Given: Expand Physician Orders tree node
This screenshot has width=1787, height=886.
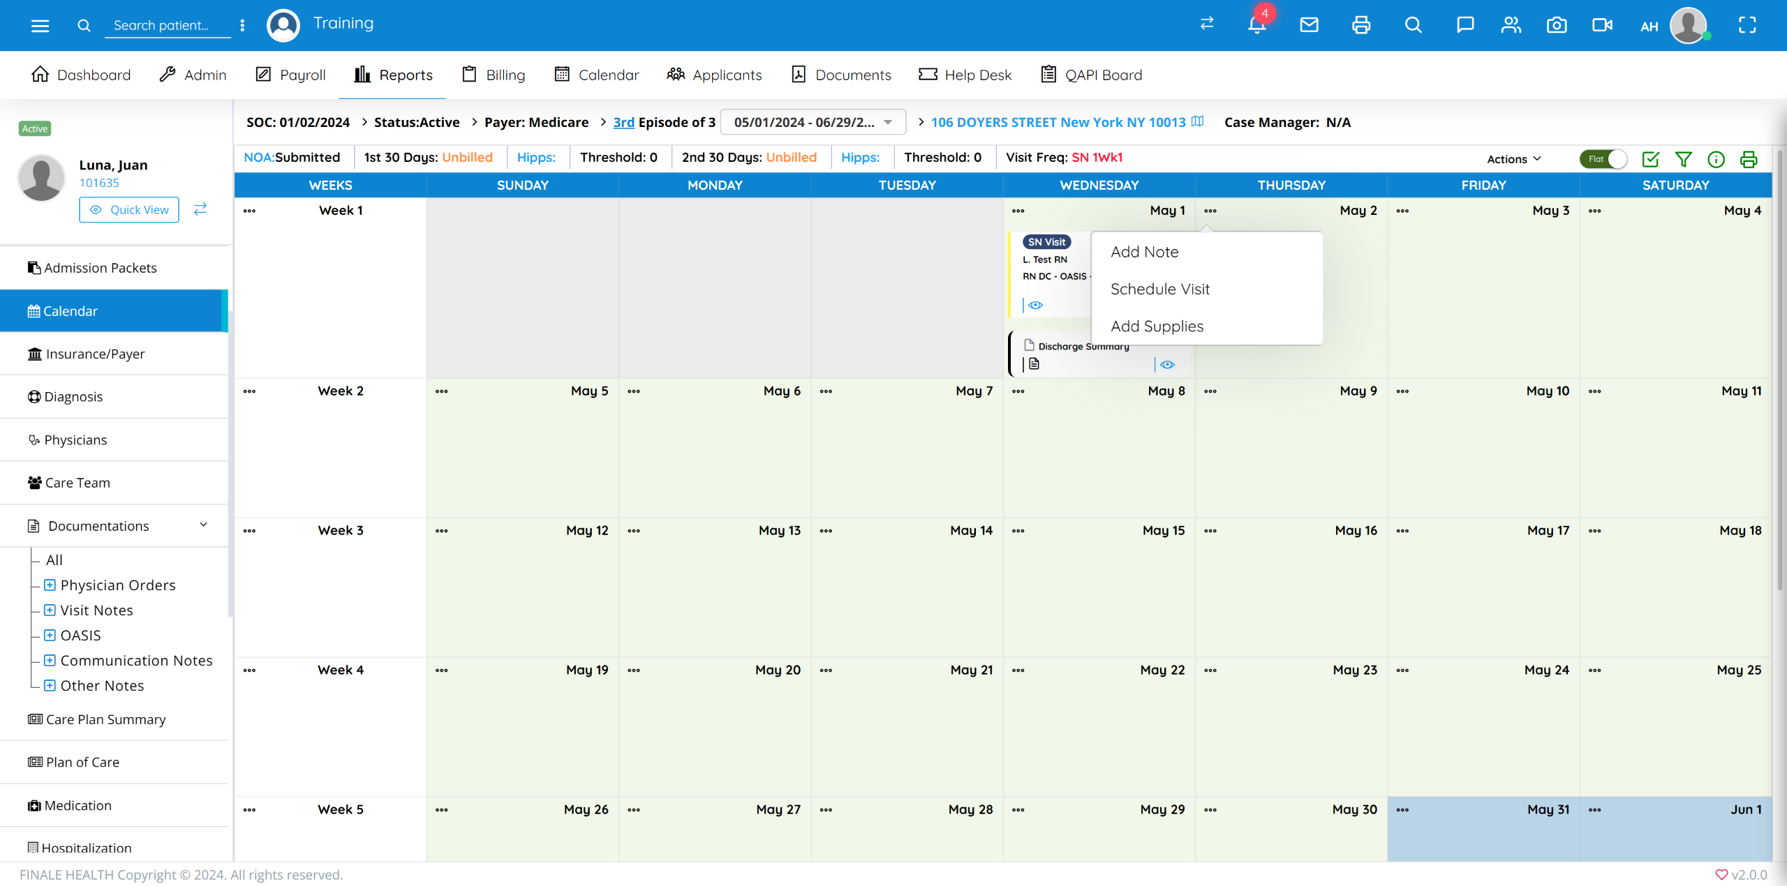Looking at the screenshot, I should (x=50, y=585).
